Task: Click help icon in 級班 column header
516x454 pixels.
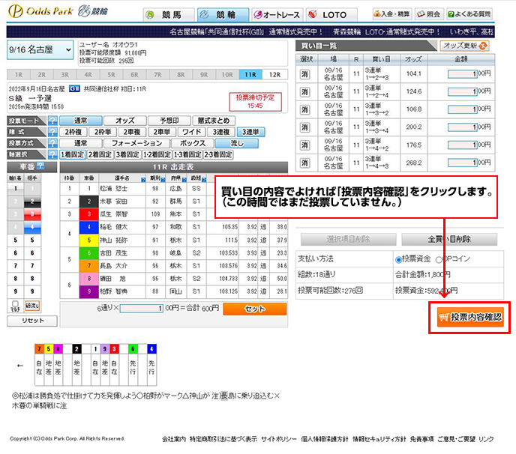Action: (204, 180)
